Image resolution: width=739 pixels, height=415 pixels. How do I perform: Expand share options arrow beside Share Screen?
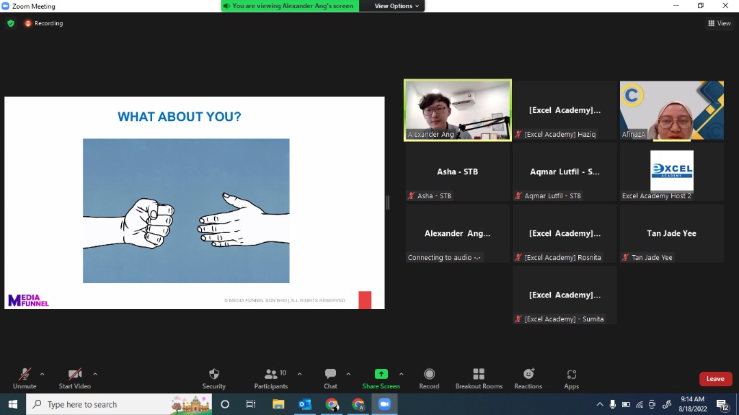click(x=401, y=374)
